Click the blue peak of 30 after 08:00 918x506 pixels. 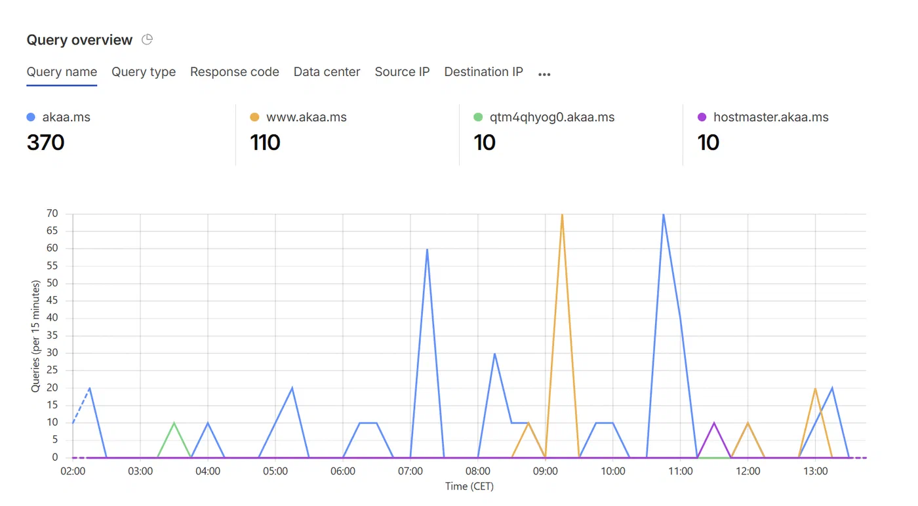(x=494, y=353)
